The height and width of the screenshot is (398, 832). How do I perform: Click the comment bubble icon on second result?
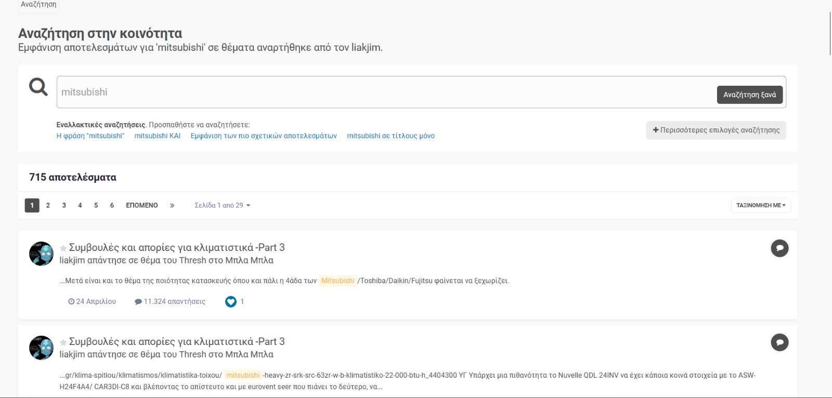point(779,342)
